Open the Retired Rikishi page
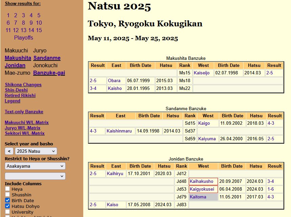291x217 pixels. (x=20, y=95)
